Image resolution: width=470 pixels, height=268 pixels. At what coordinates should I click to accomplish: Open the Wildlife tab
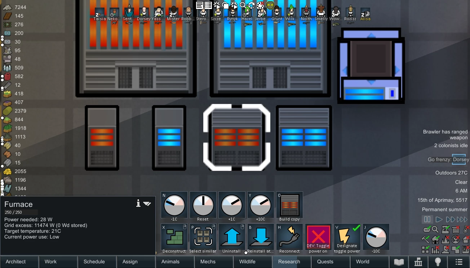point(253,262)
